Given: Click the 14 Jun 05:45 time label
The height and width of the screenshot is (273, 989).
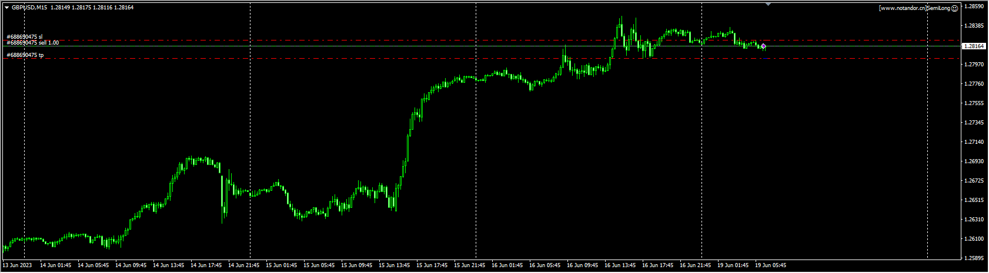Looking at the screenshot, I should (x=93, y=265).
